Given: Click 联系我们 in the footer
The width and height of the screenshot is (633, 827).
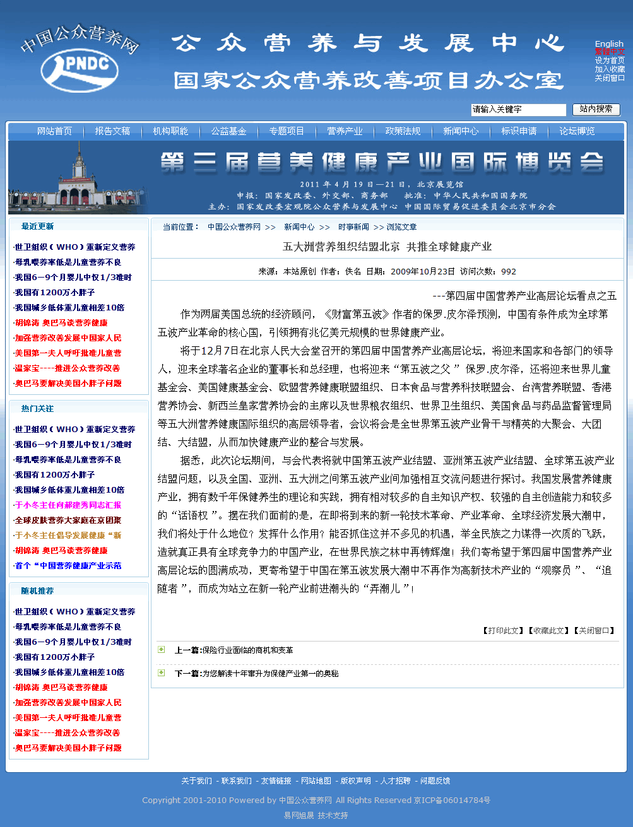Looking at the screenshot, I should click(x=237, y=781).
